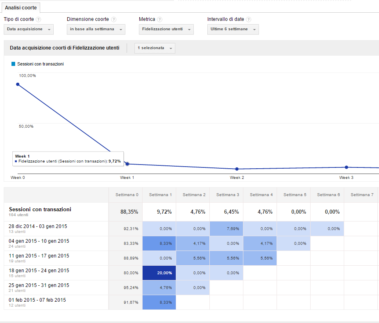Click the 7,69% cell in Settimana 3
The image size is (379, 323).
tap(226, 229)
